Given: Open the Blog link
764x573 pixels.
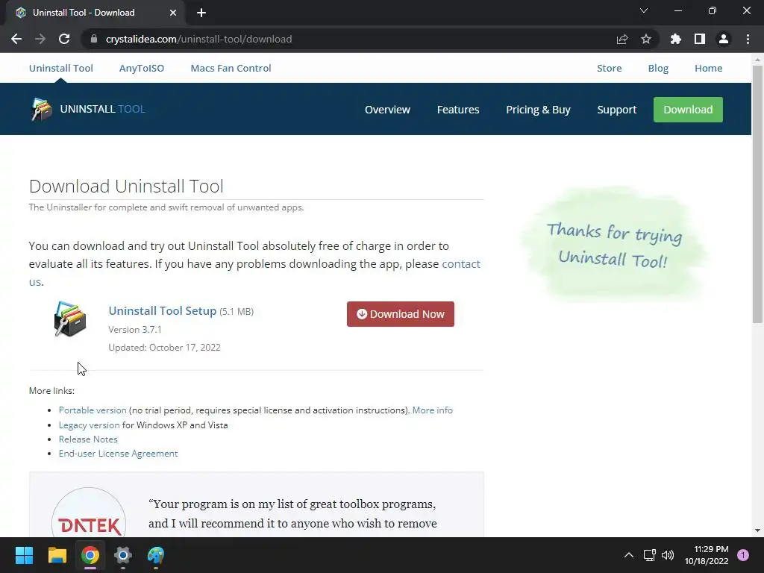Looking at the screenshot, I should (x=658, y=68).
